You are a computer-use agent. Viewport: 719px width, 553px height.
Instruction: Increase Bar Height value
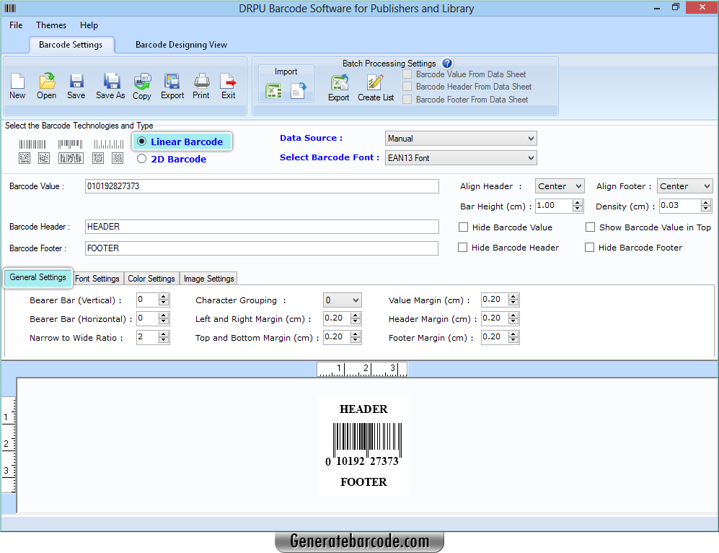[578, 202]
